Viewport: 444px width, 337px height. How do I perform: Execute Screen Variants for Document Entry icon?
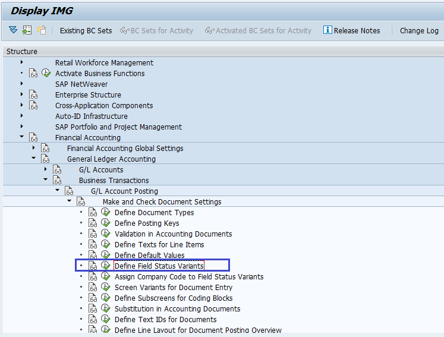tap(106, 287)
